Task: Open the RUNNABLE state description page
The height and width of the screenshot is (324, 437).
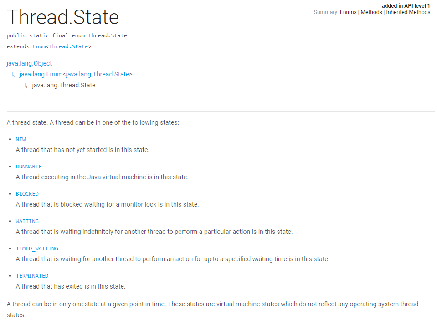Action: coord(28,167)
